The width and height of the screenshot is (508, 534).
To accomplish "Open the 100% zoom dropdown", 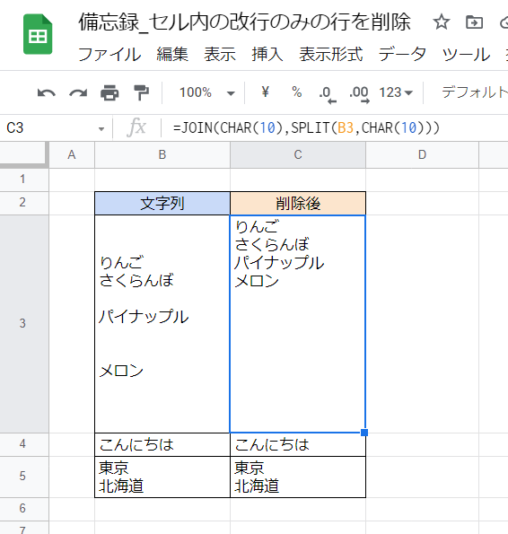I will click(207, 92).
